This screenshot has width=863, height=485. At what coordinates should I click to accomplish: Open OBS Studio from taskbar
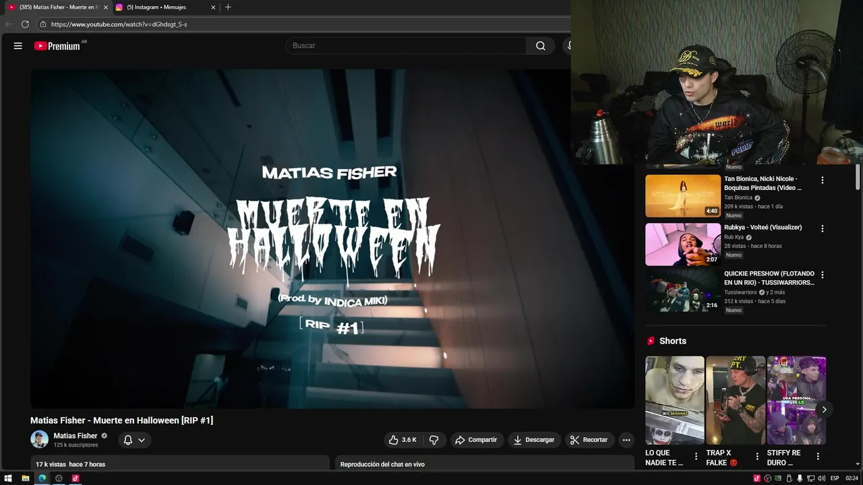coord(59,478)
